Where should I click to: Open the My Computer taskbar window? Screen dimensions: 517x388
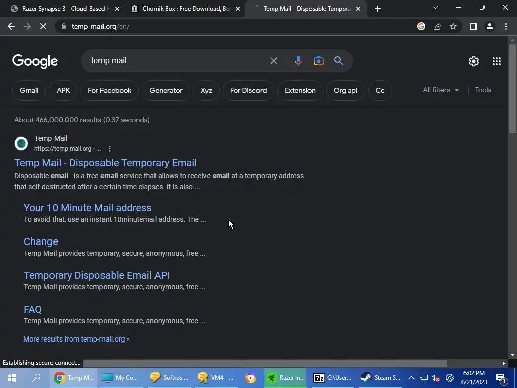pos(120,378)
